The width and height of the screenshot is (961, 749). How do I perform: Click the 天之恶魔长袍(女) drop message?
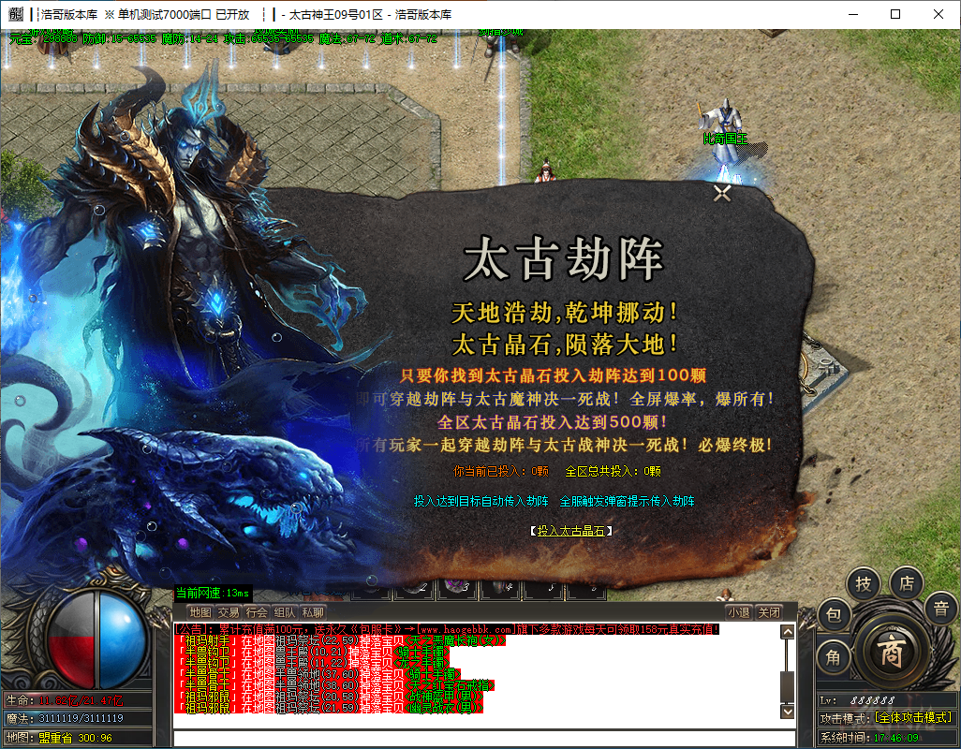point(340,640)
